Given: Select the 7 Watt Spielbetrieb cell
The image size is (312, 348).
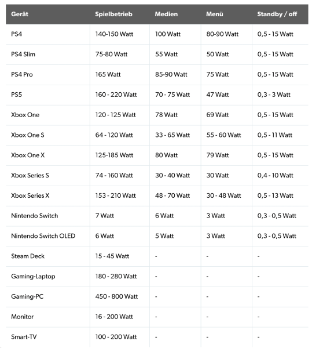Looking at the screenshot, I should point(105,216).
